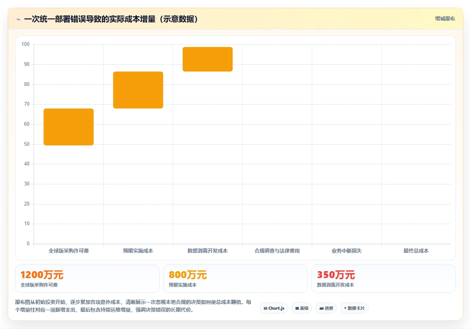This screenshot has height=329, width=471.
Task: Select the 预期实施成本 orange bar
Action: 138,90
